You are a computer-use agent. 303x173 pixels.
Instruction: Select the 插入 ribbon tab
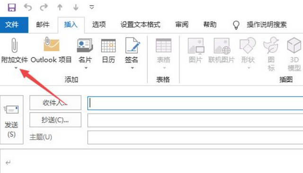point(71,25)
